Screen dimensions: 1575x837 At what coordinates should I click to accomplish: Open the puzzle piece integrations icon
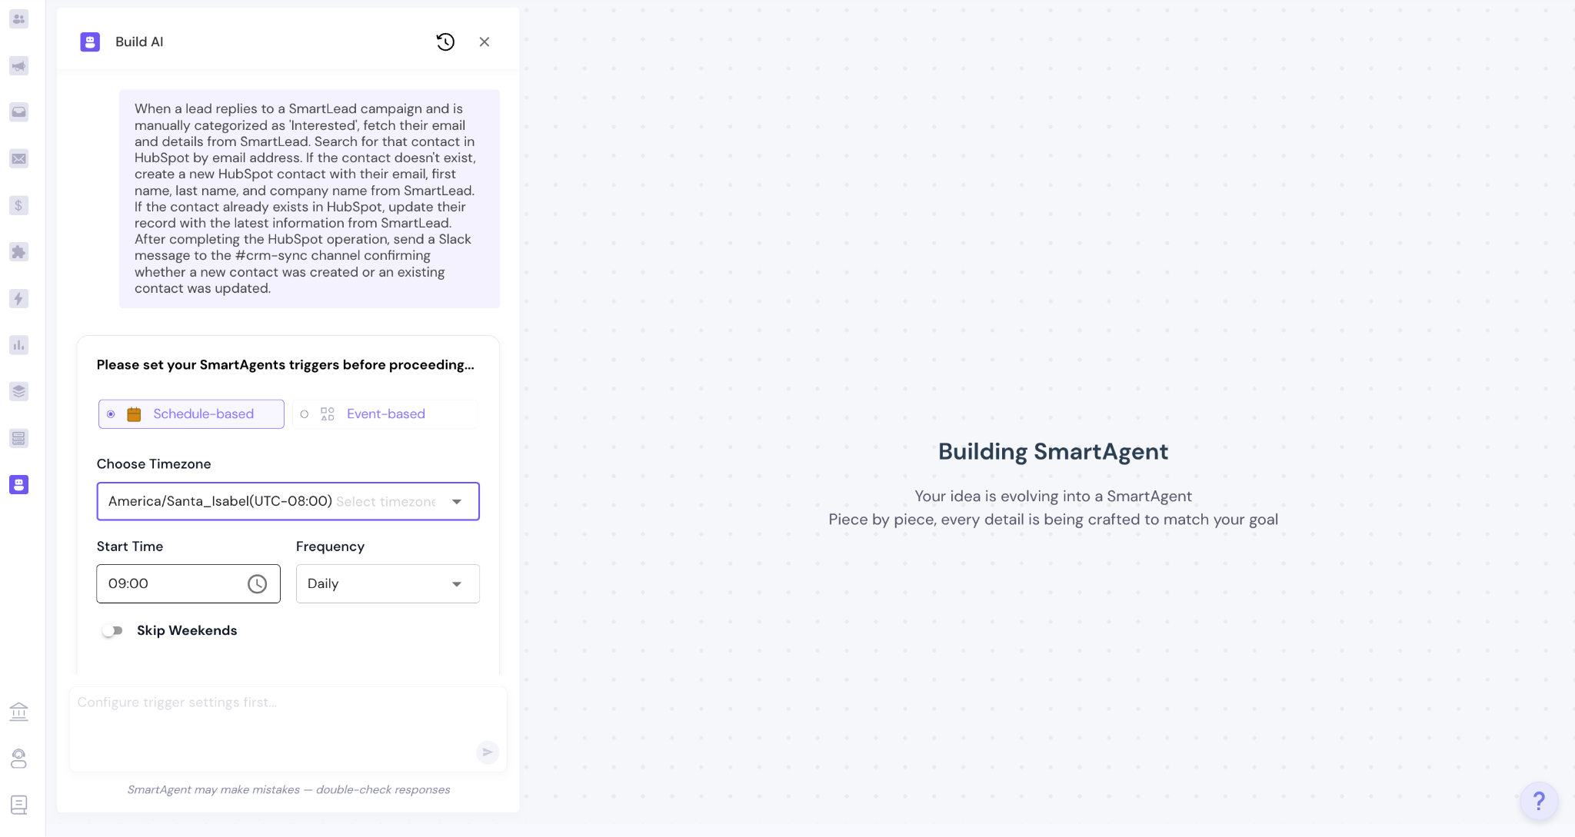[18, 252]
